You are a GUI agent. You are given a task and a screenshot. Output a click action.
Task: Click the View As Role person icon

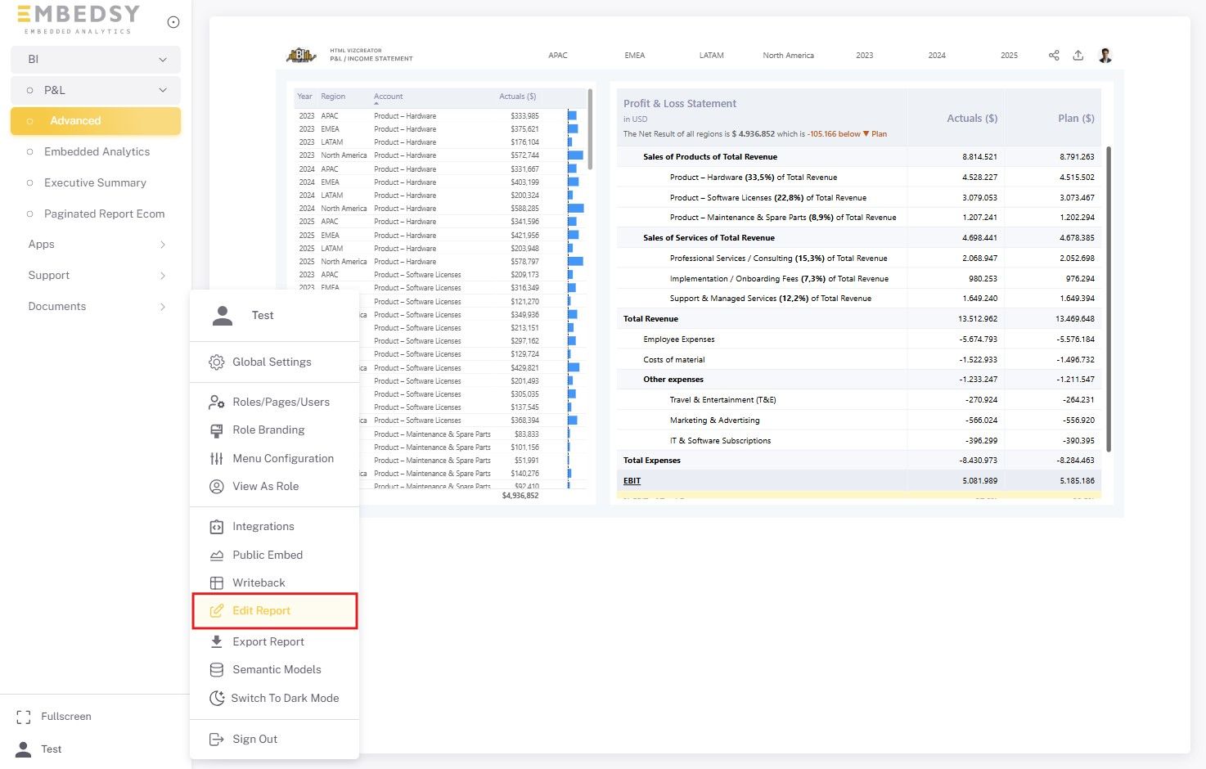217,487
